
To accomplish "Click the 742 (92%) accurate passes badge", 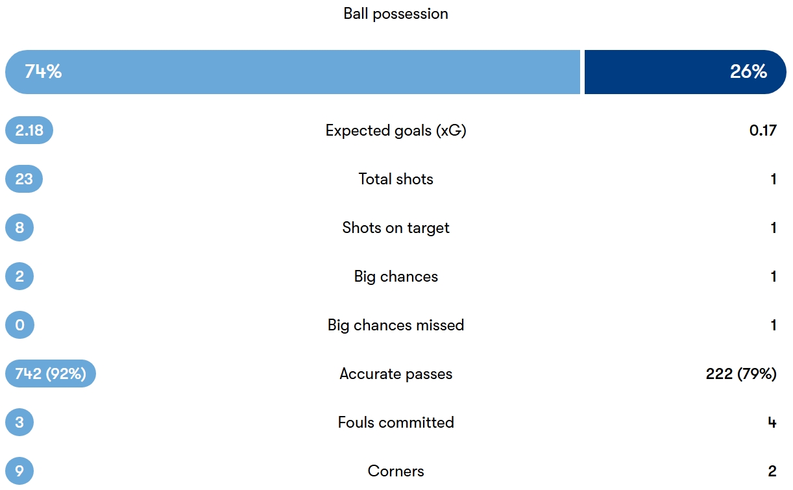I will (x=51, y=374).
